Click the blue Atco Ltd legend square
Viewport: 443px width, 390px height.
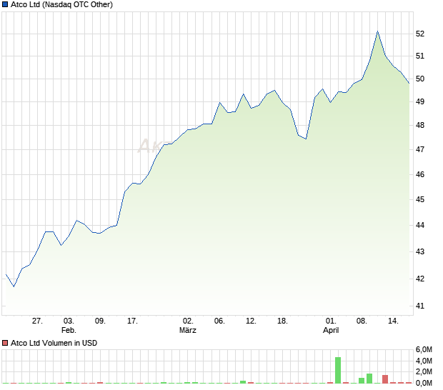(5, 4)
